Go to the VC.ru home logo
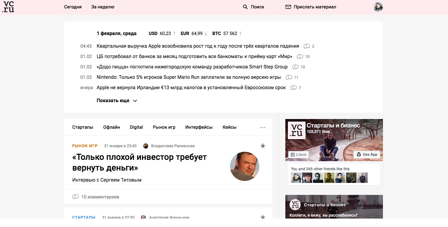The width and height of the screenshot is (448, 227). click(8, 7)
